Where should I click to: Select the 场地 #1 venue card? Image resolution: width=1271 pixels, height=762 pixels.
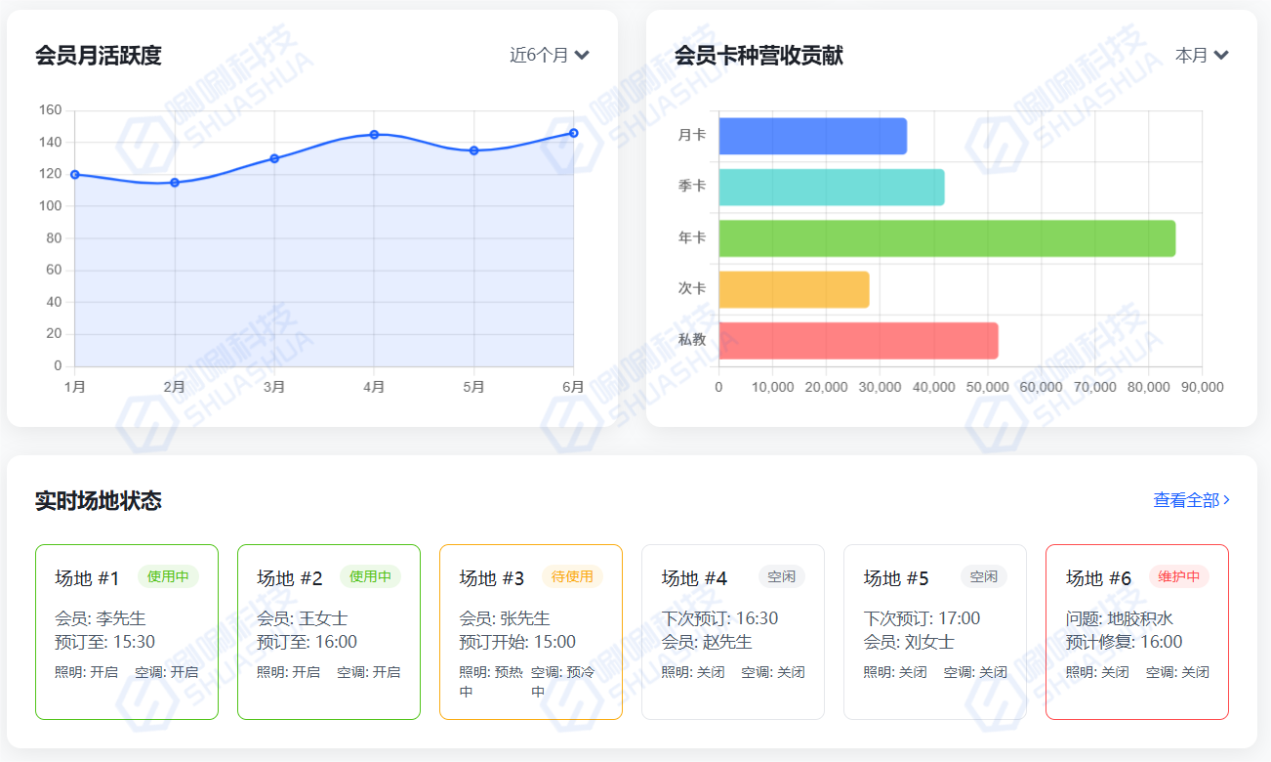coord(127,631)
